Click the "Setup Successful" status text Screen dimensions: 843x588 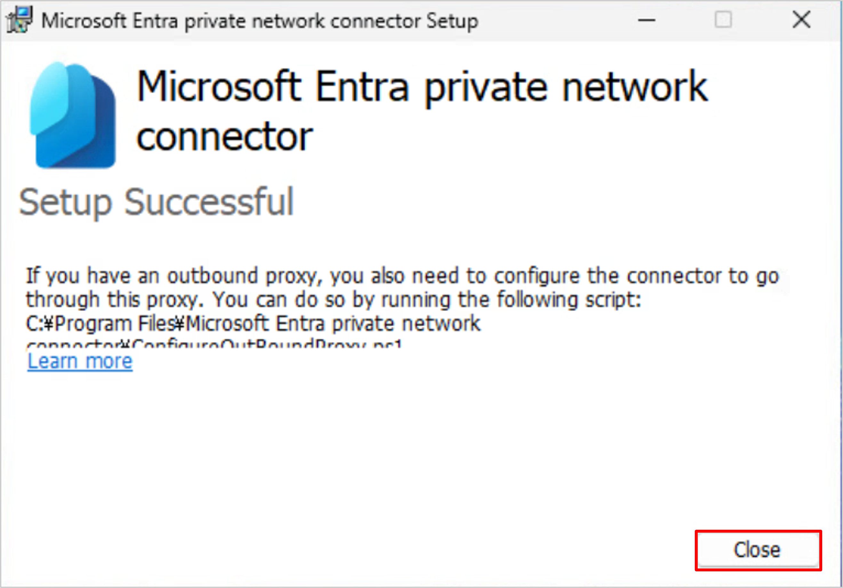click(x=157, y=202)
